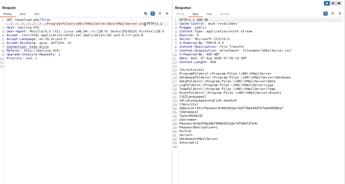Click the TempFolder line in Response

[227, 89]
